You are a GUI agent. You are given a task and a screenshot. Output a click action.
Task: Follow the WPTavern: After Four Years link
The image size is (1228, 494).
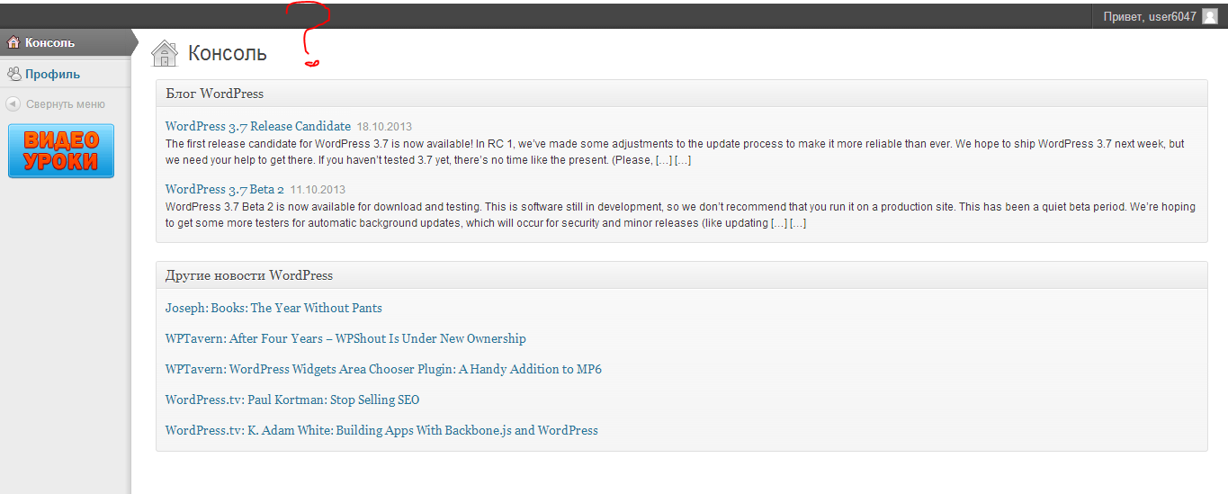click(x=345, y=338)
